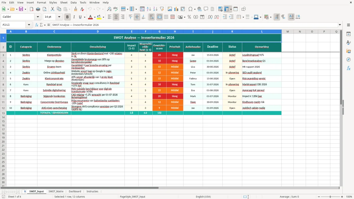The image size is (354, 199).
Task: Expand the Name Box dropdown
Action: point(29,25)
